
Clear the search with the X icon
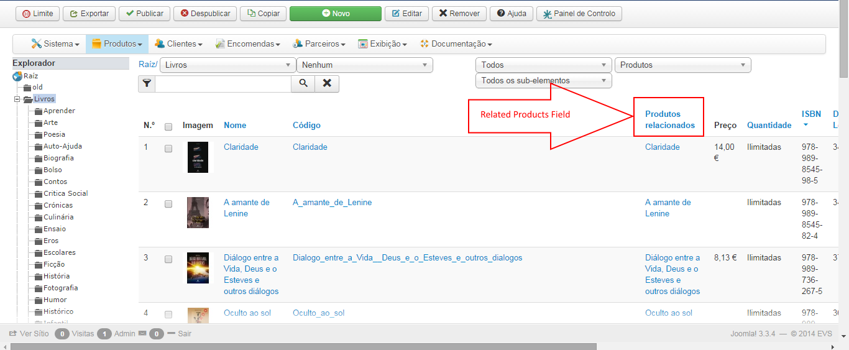[327, 83]
